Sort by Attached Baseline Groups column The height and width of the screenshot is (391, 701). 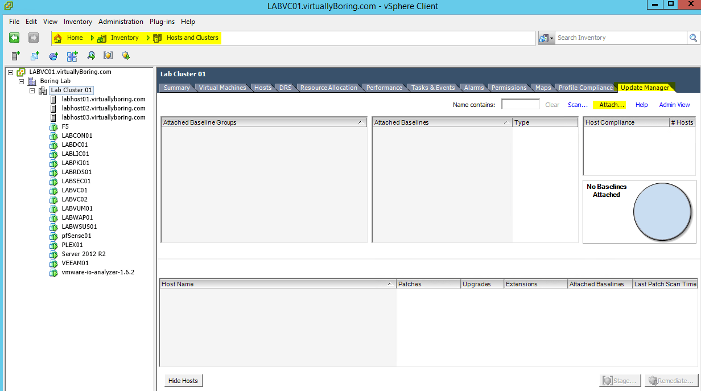click(x=264, y=122)
